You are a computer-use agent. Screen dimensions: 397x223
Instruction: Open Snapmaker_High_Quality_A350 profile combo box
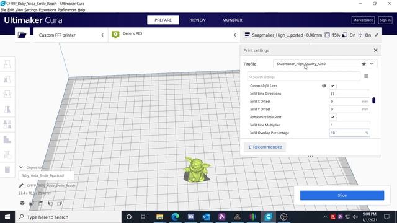[x=325, y=64]
